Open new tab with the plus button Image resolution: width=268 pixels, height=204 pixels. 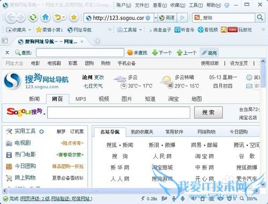[97, 41]
